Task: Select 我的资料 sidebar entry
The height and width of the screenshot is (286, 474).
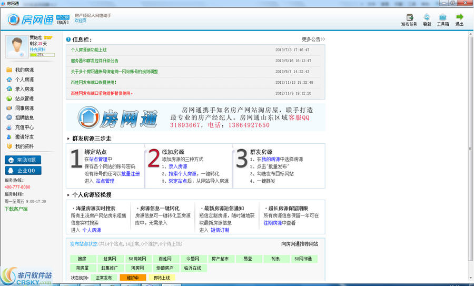Action: pos(24,146)
